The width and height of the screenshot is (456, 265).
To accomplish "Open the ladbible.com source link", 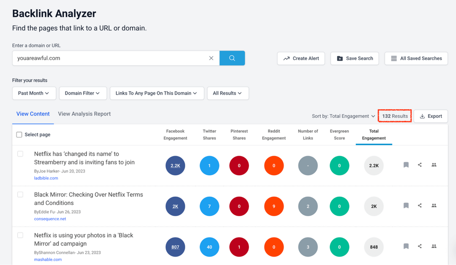I will click(x=46, y=178).
